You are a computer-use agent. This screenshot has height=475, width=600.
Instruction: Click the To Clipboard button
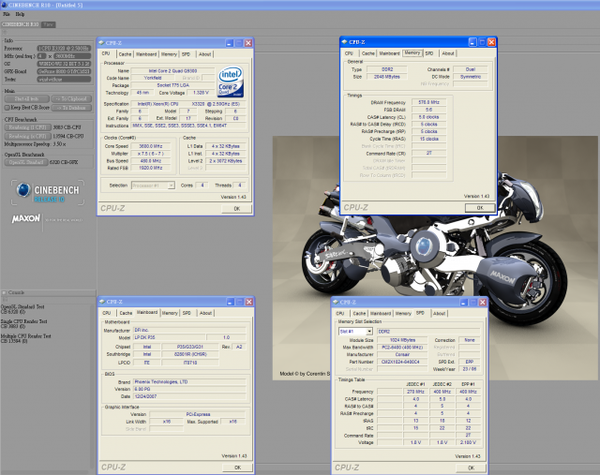click(71, 98)
